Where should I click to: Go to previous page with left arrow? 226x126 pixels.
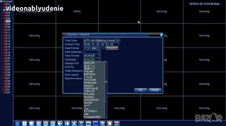tap(60, 123)
